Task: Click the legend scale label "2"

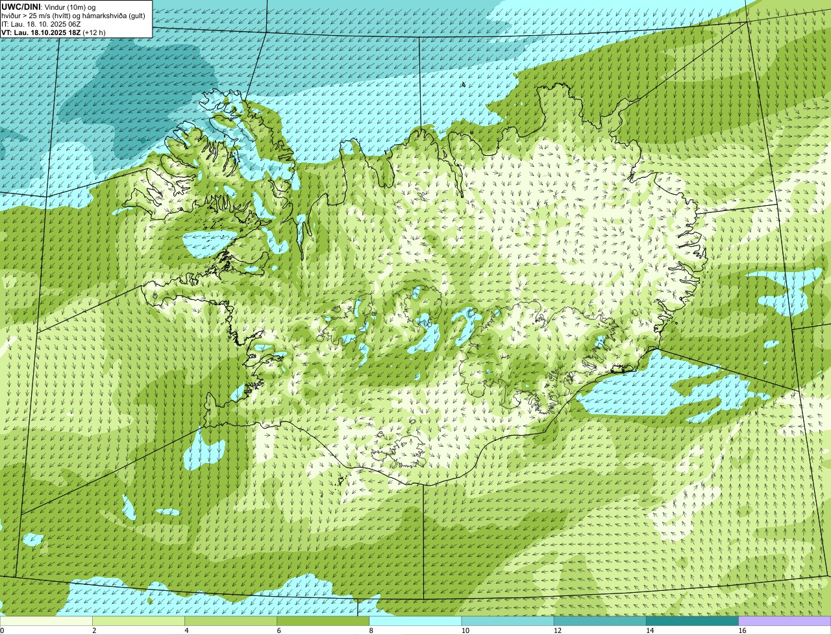Action: tap(94, 630)
